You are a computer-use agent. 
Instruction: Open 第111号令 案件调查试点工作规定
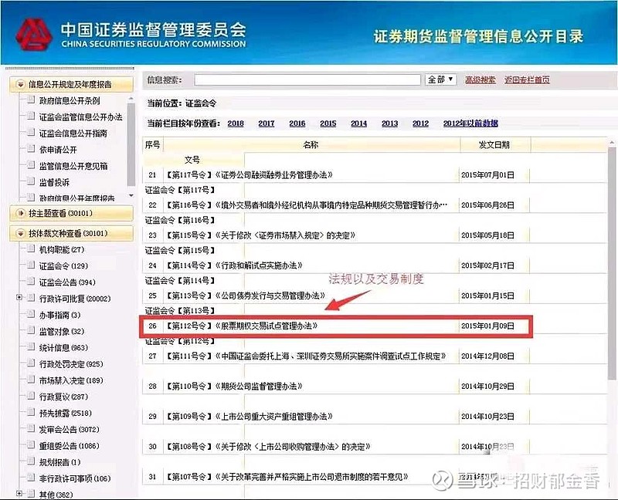click(x=306, y=356)
